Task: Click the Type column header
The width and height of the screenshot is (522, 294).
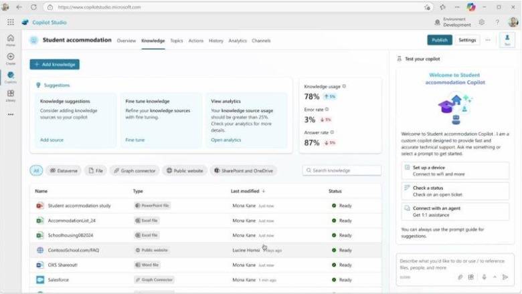Action: [138, 191]
